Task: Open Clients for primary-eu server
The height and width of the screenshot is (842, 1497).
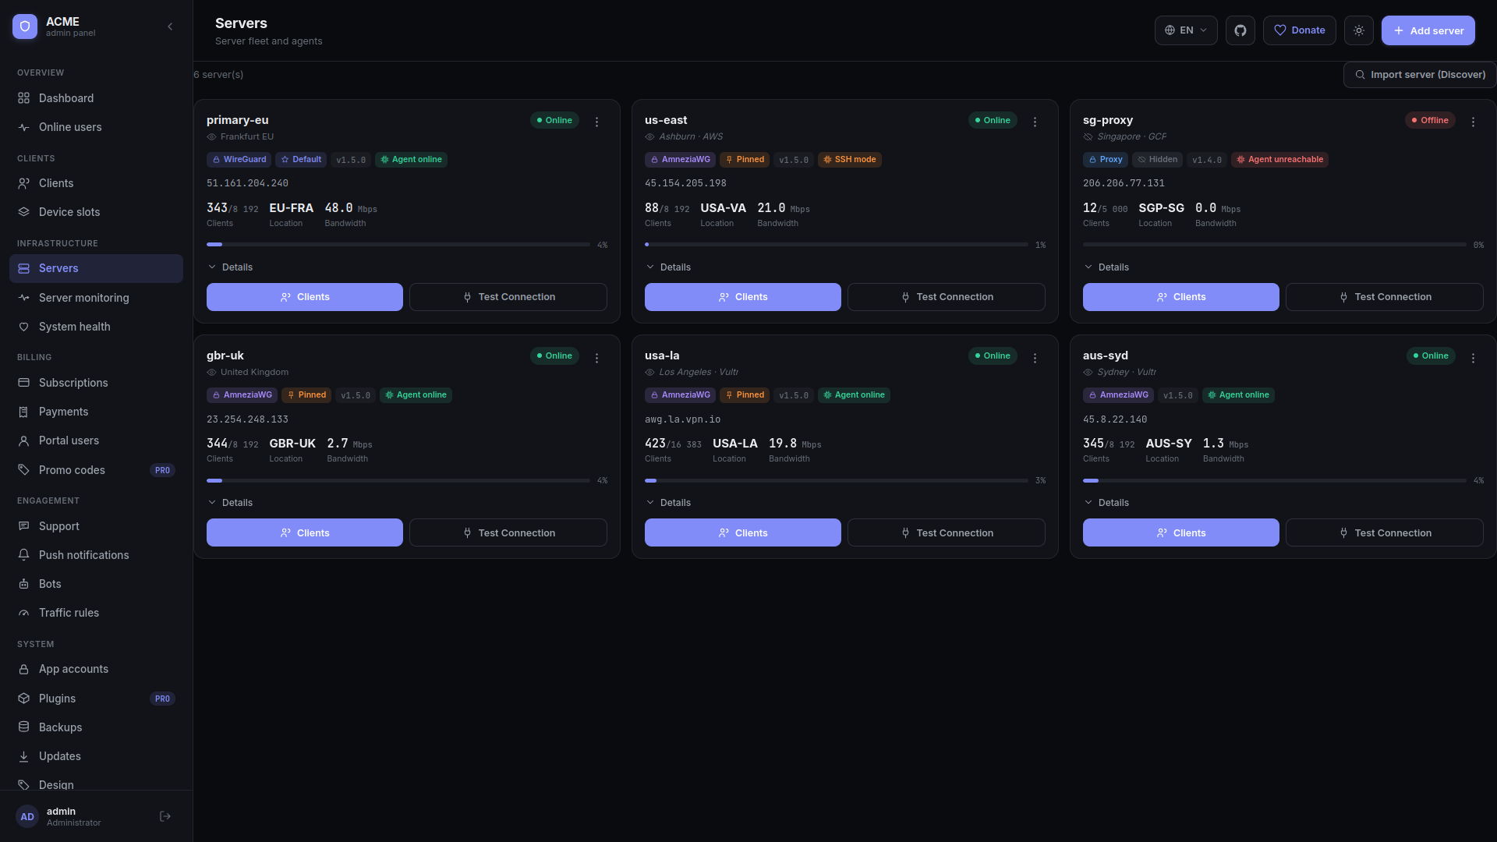Action: 305,297
